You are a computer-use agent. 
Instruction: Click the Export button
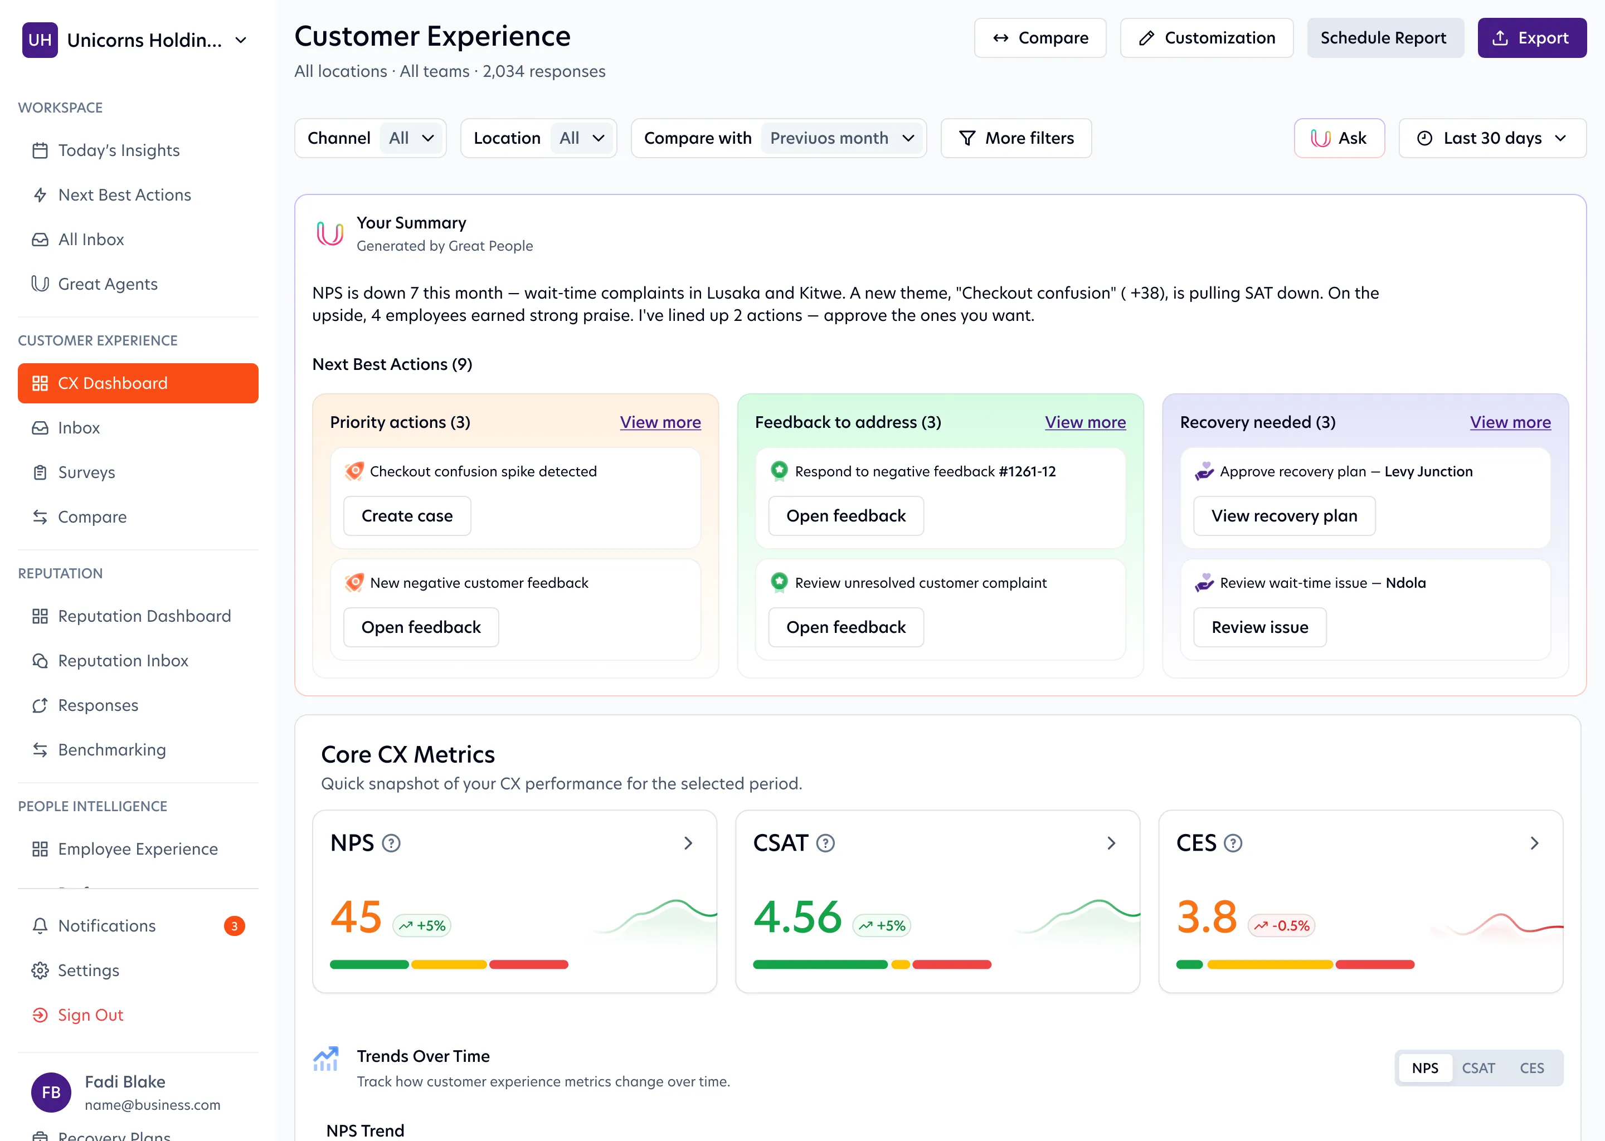(x=1531, y=38)
